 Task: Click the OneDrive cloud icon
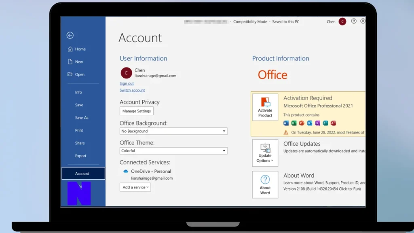tap(126, 171)
